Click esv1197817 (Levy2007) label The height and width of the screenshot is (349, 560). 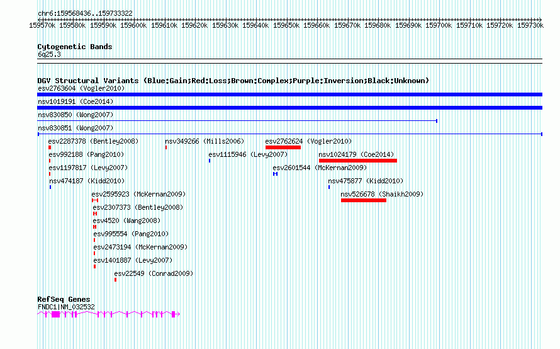pos(88,168)
